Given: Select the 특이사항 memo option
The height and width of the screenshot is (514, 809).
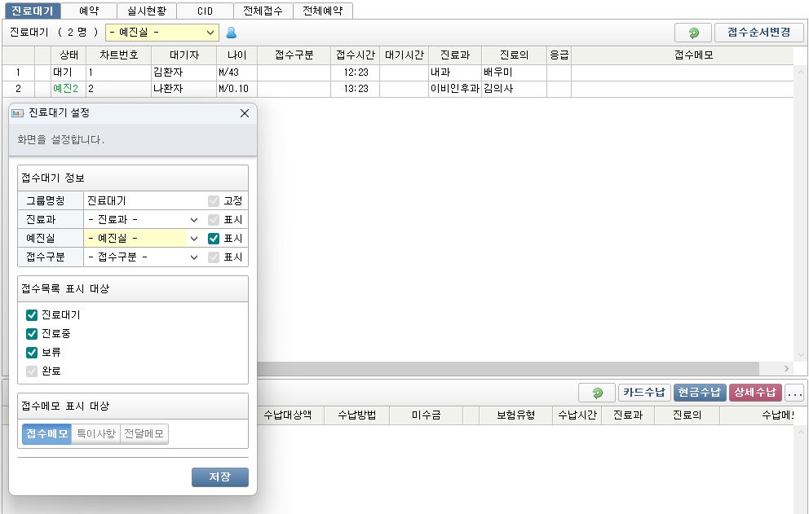Looking at the screenshot, I should 95,434.
